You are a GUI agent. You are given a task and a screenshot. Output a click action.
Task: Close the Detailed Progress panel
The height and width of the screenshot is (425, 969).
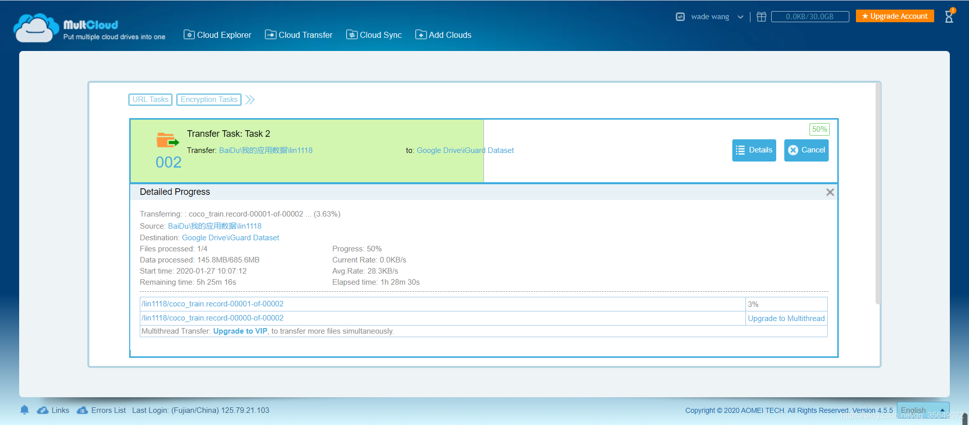[x=830, y=192]
